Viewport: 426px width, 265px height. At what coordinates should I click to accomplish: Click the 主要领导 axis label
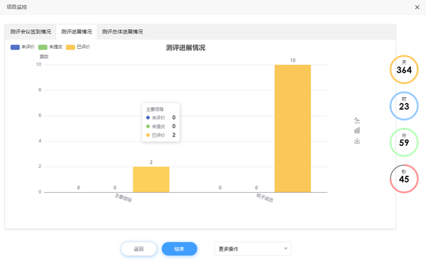tap(123, 198)
